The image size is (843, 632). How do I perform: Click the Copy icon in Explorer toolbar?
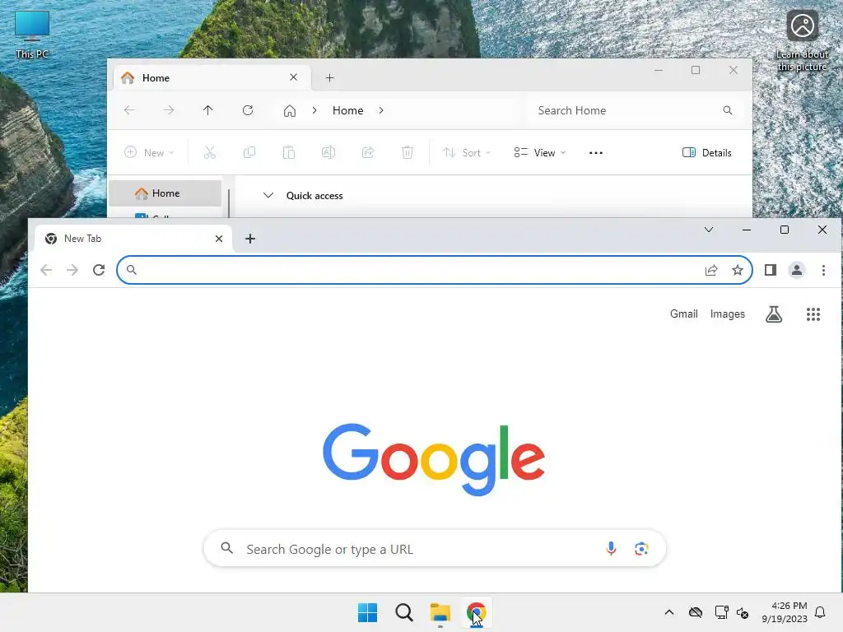[249, 152]
